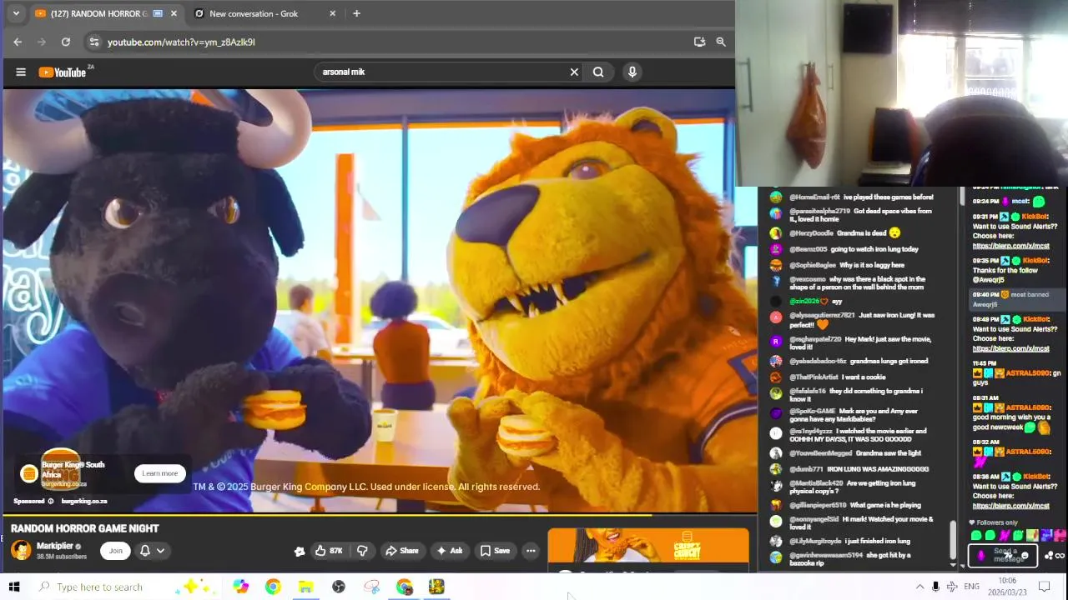The width and height of the screenshot is (1068, 600).
Task: Open the notification bell dropdown
Action: (x=152, y=550)
